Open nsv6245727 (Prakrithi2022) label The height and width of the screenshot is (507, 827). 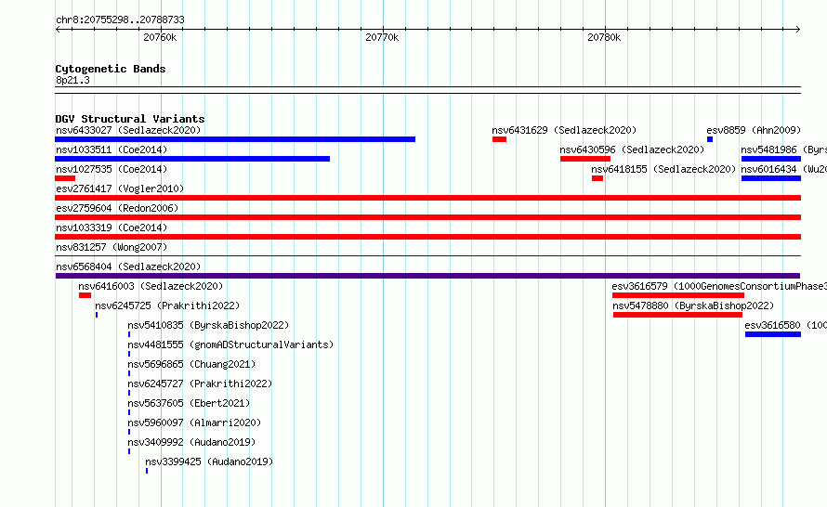(x=200, y=383)
